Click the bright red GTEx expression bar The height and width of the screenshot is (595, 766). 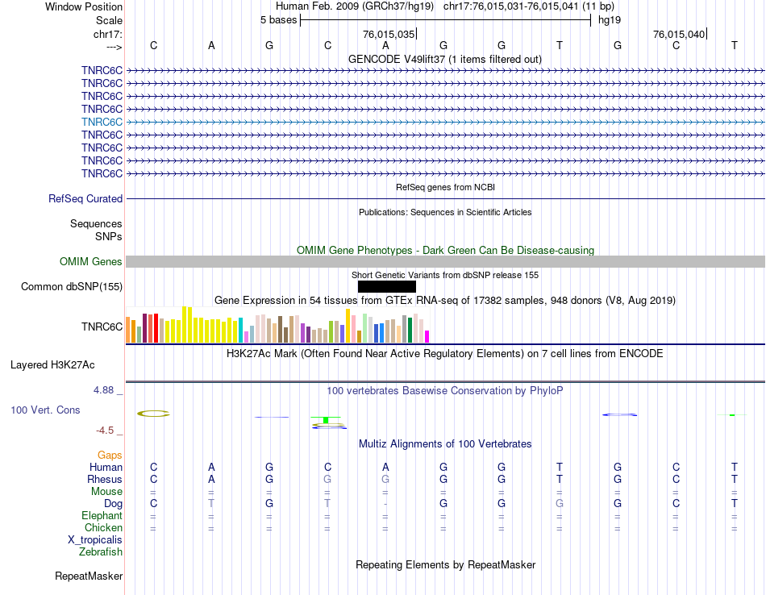tap(156, 328)
